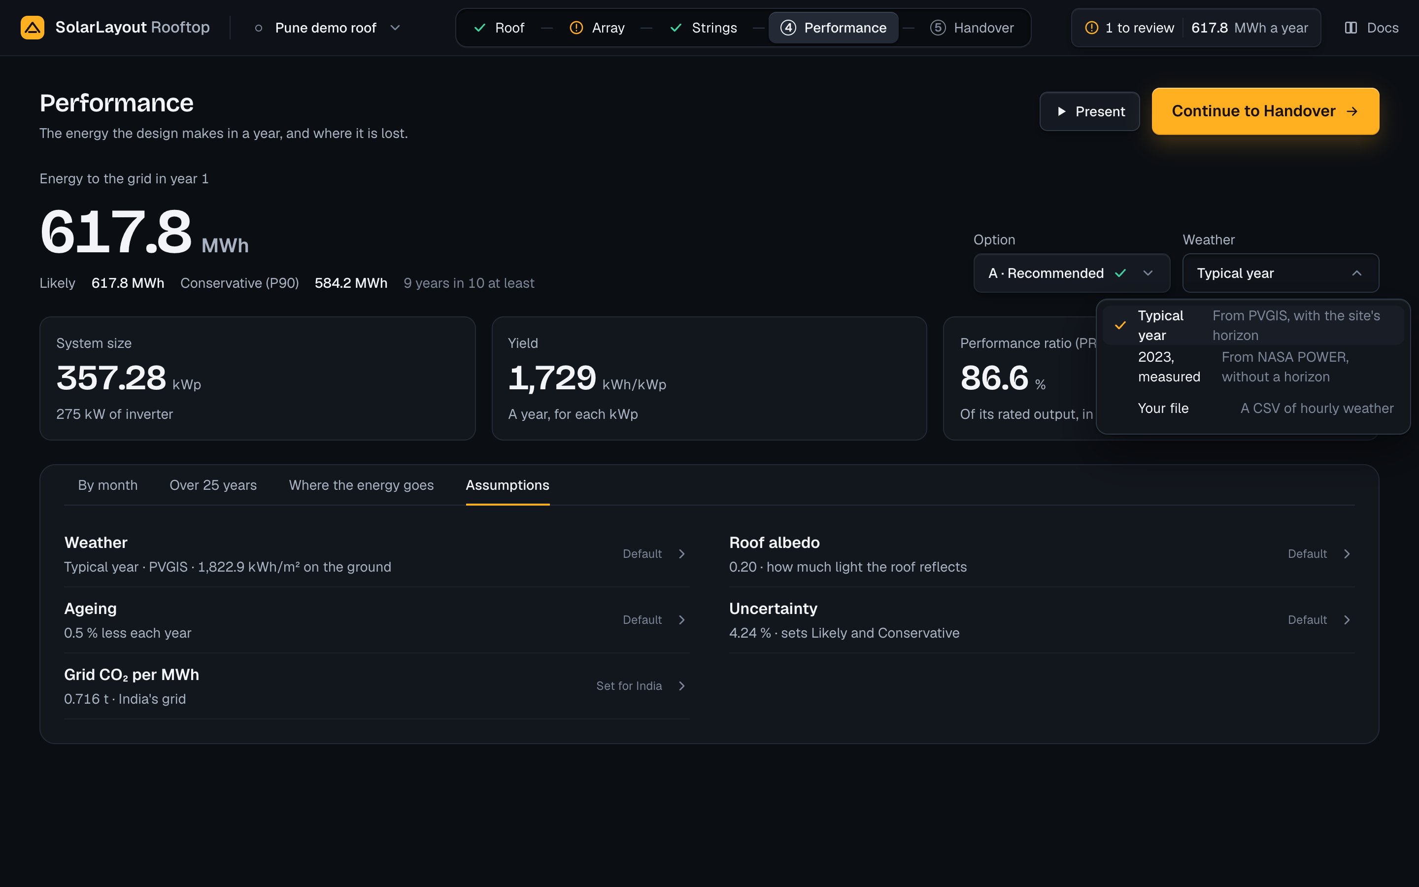Go to the Roof step
The width and height of the screenshot is (1419, 887).
click(499, 28)
